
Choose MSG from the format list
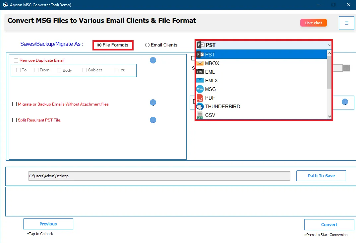(261, 89)
